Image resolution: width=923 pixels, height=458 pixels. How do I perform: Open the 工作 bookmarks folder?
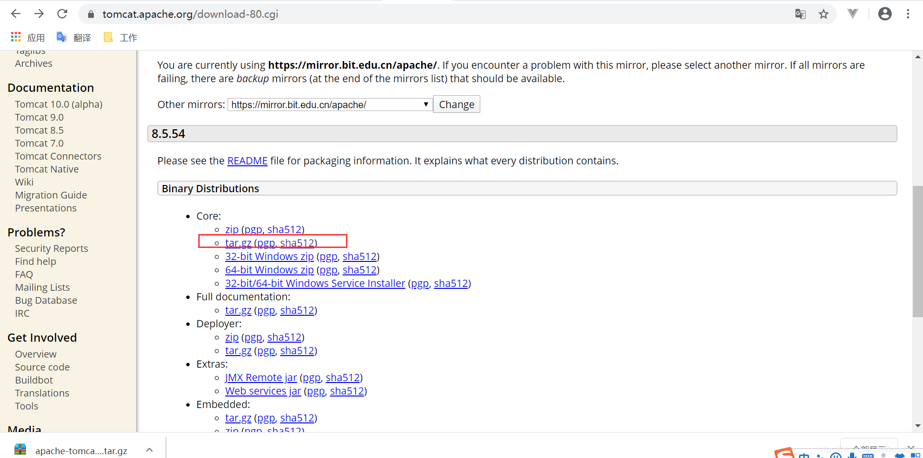[120, 37]
